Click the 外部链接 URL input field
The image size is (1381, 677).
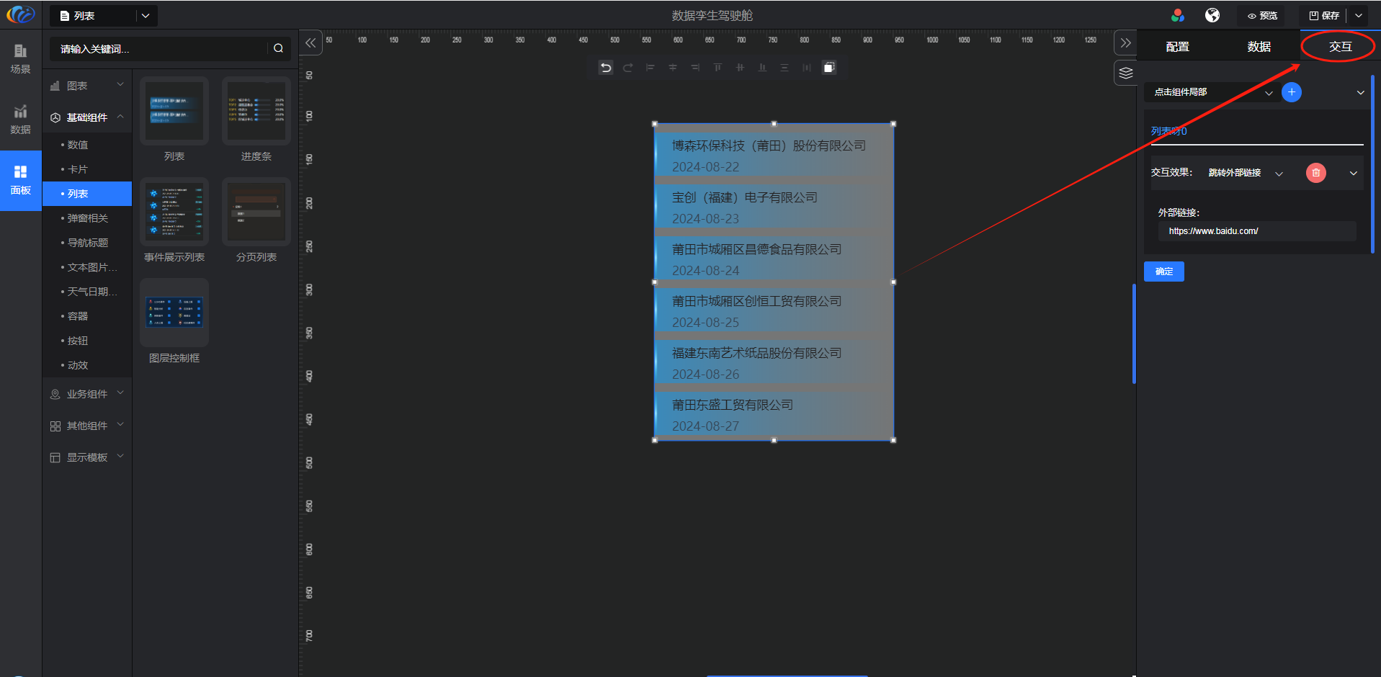tap(1256, 231)
